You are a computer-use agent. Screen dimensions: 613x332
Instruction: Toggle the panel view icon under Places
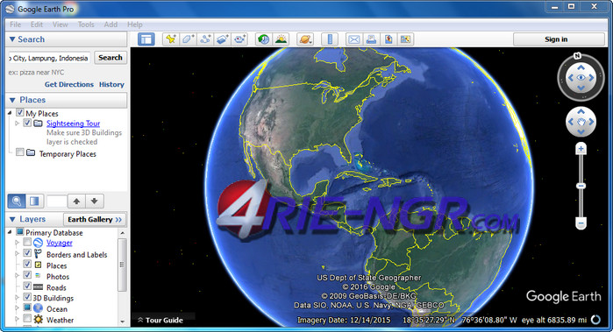tap(34, 201)
